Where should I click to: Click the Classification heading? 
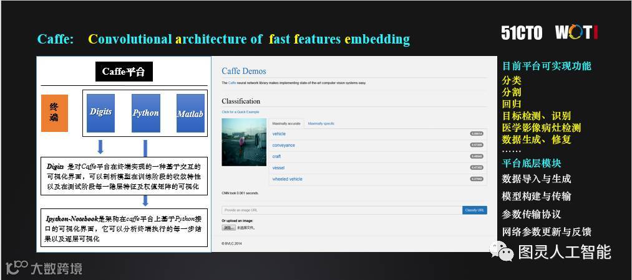tap(241, 101)
